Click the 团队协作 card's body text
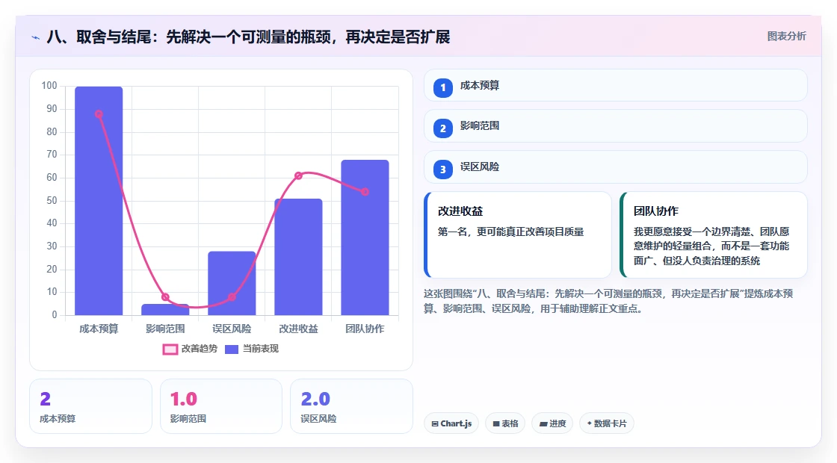The height and width of the screenshot is (463, 837). 711,246
